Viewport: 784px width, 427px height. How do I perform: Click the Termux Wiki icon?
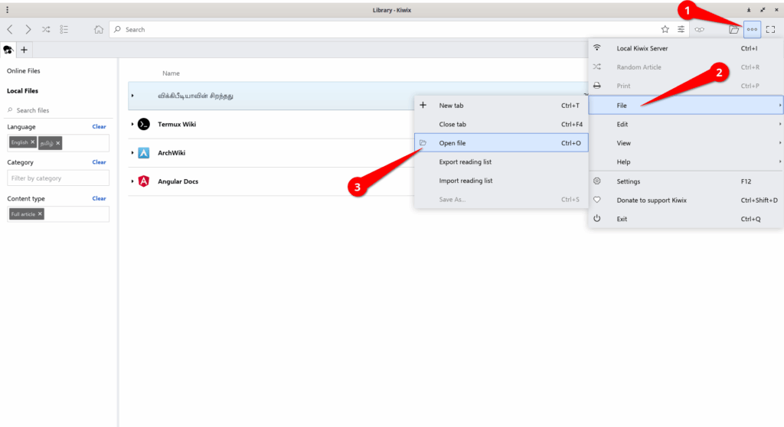pos(143,124)
